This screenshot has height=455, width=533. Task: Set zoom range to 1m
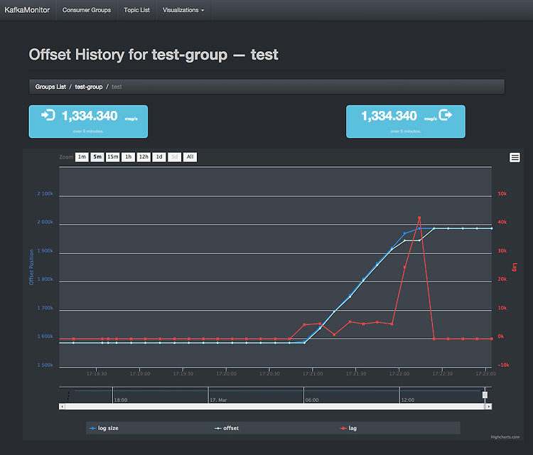coord(82,157)
